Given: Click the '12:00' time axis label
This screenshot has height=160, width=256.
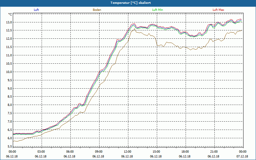Looking at the screenshot, I should [x=127, y=152].
